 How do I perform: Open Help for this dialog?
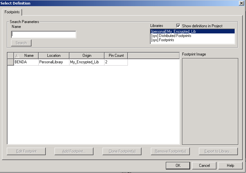pyautogui.click(x=230, y=166)
